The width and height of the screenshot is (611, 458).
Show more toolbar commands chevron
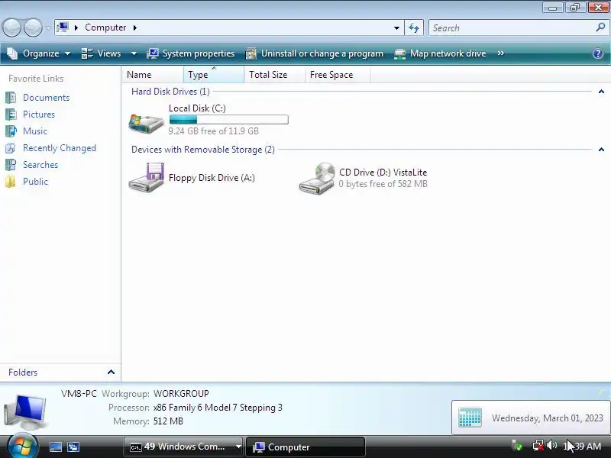tap(501, 53)
